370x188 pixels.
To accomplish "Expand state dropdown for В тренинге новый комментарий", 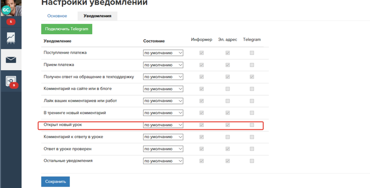I will pyautogui.click(x=163, y=113).
